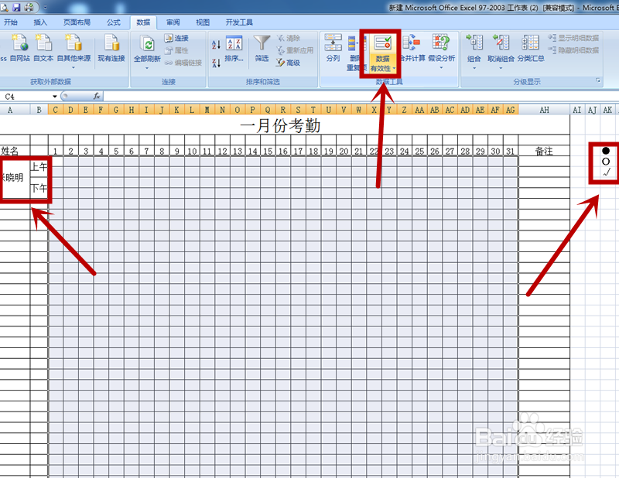Open What-If Analysis (假设分析) menu

441,51
